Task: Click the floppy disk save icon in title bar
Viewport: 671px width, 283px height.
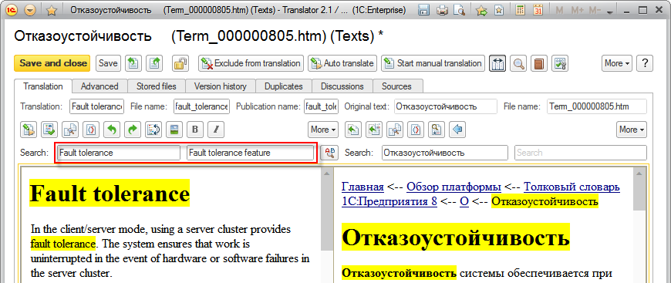Action: (423, 10)
